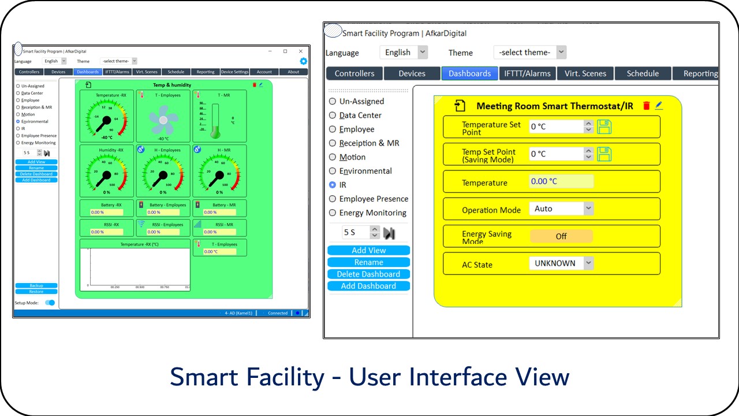Expand the Operation Mode Auto dropdown

588,209
